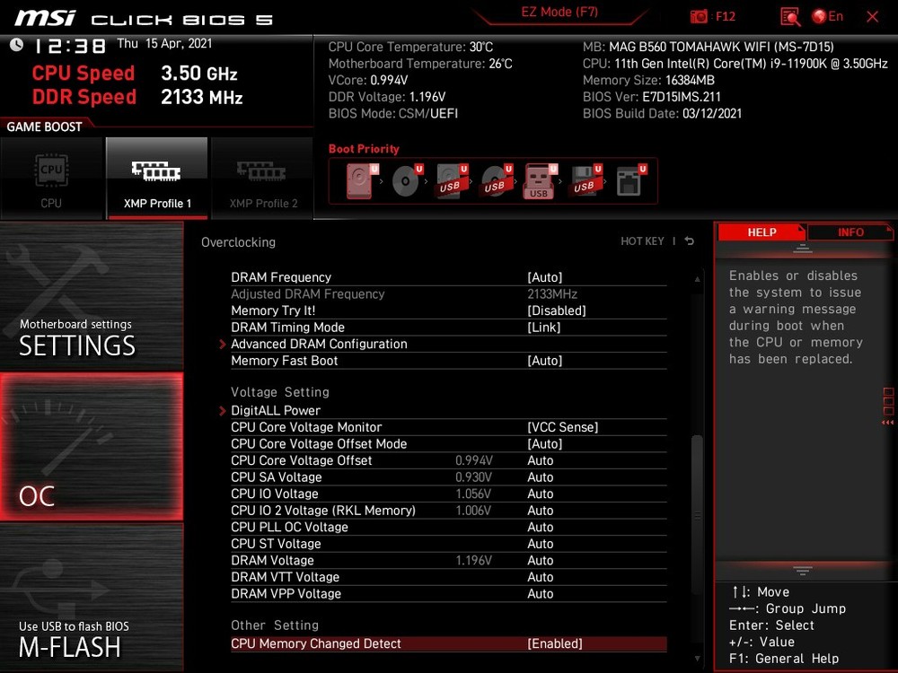Screen dimensions: 898x673
Task: Select the non-USB optical disc boot icon
Action: [x=407, y=181]
